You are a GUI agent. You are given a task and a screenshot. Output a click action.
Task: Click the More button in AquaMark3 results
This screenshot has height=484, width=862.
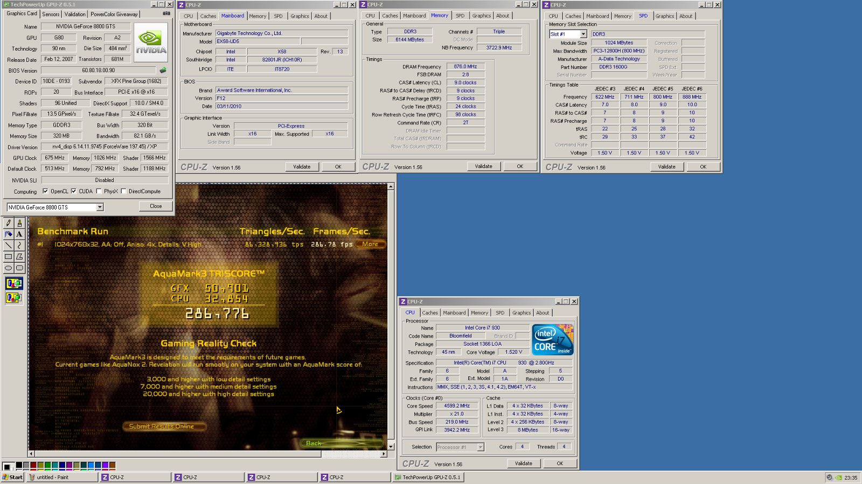[x=370, y=244]
